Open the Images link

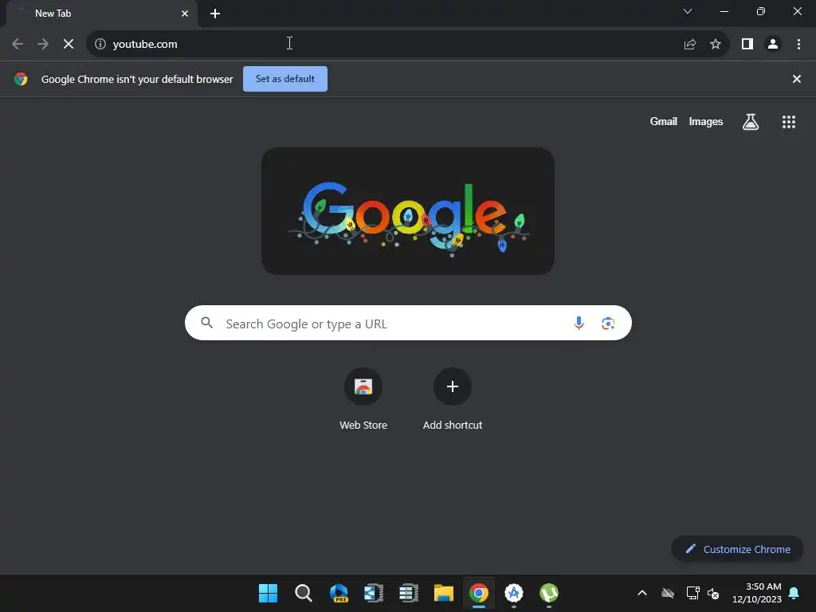(x=706, y=122)
